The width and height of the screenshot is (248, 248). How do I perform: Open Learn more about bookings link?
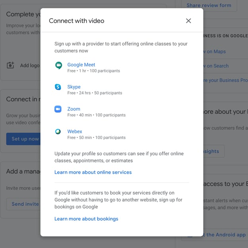[86, 219]
